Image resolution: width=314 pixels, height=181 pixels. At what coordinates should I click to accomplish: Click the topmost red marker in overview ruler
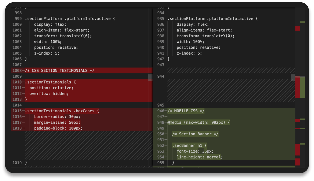pyautogui.click(x=298, y=28)
